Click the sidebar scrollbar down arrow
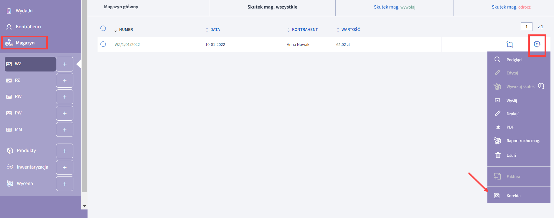 [x=84, y=206]
